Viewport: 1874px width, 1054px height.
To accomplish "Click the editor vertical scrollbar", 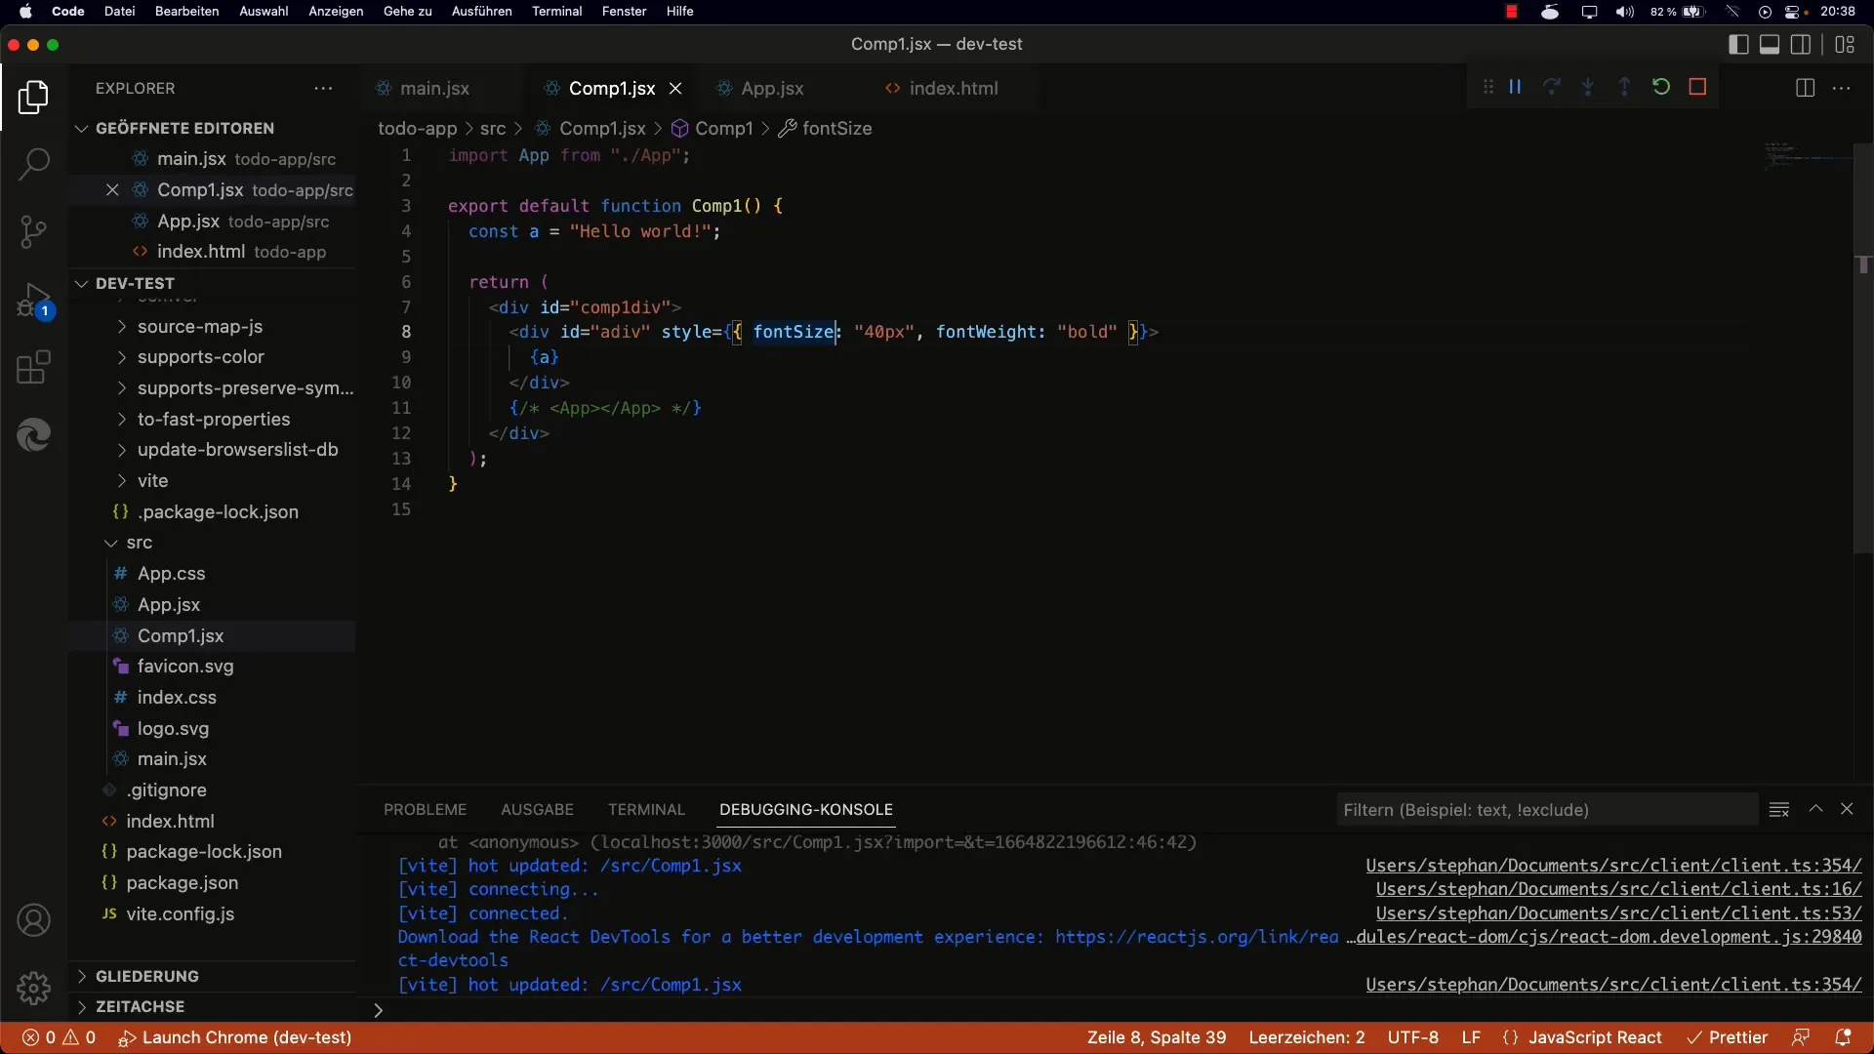I will pos(1863,348).
